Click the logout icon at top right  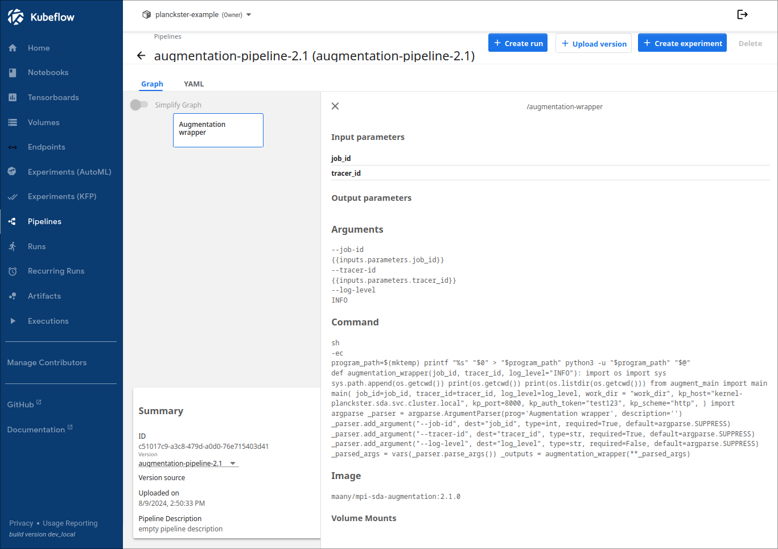coord(742,14)
